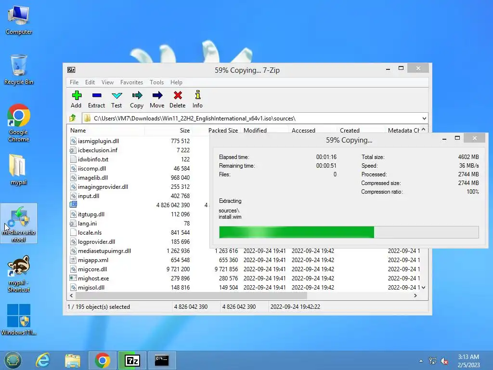Open the Favorites menu

click(131, 82)
